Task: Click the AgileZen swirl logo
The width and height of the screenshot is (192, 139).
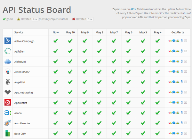Action: (8, 51)
